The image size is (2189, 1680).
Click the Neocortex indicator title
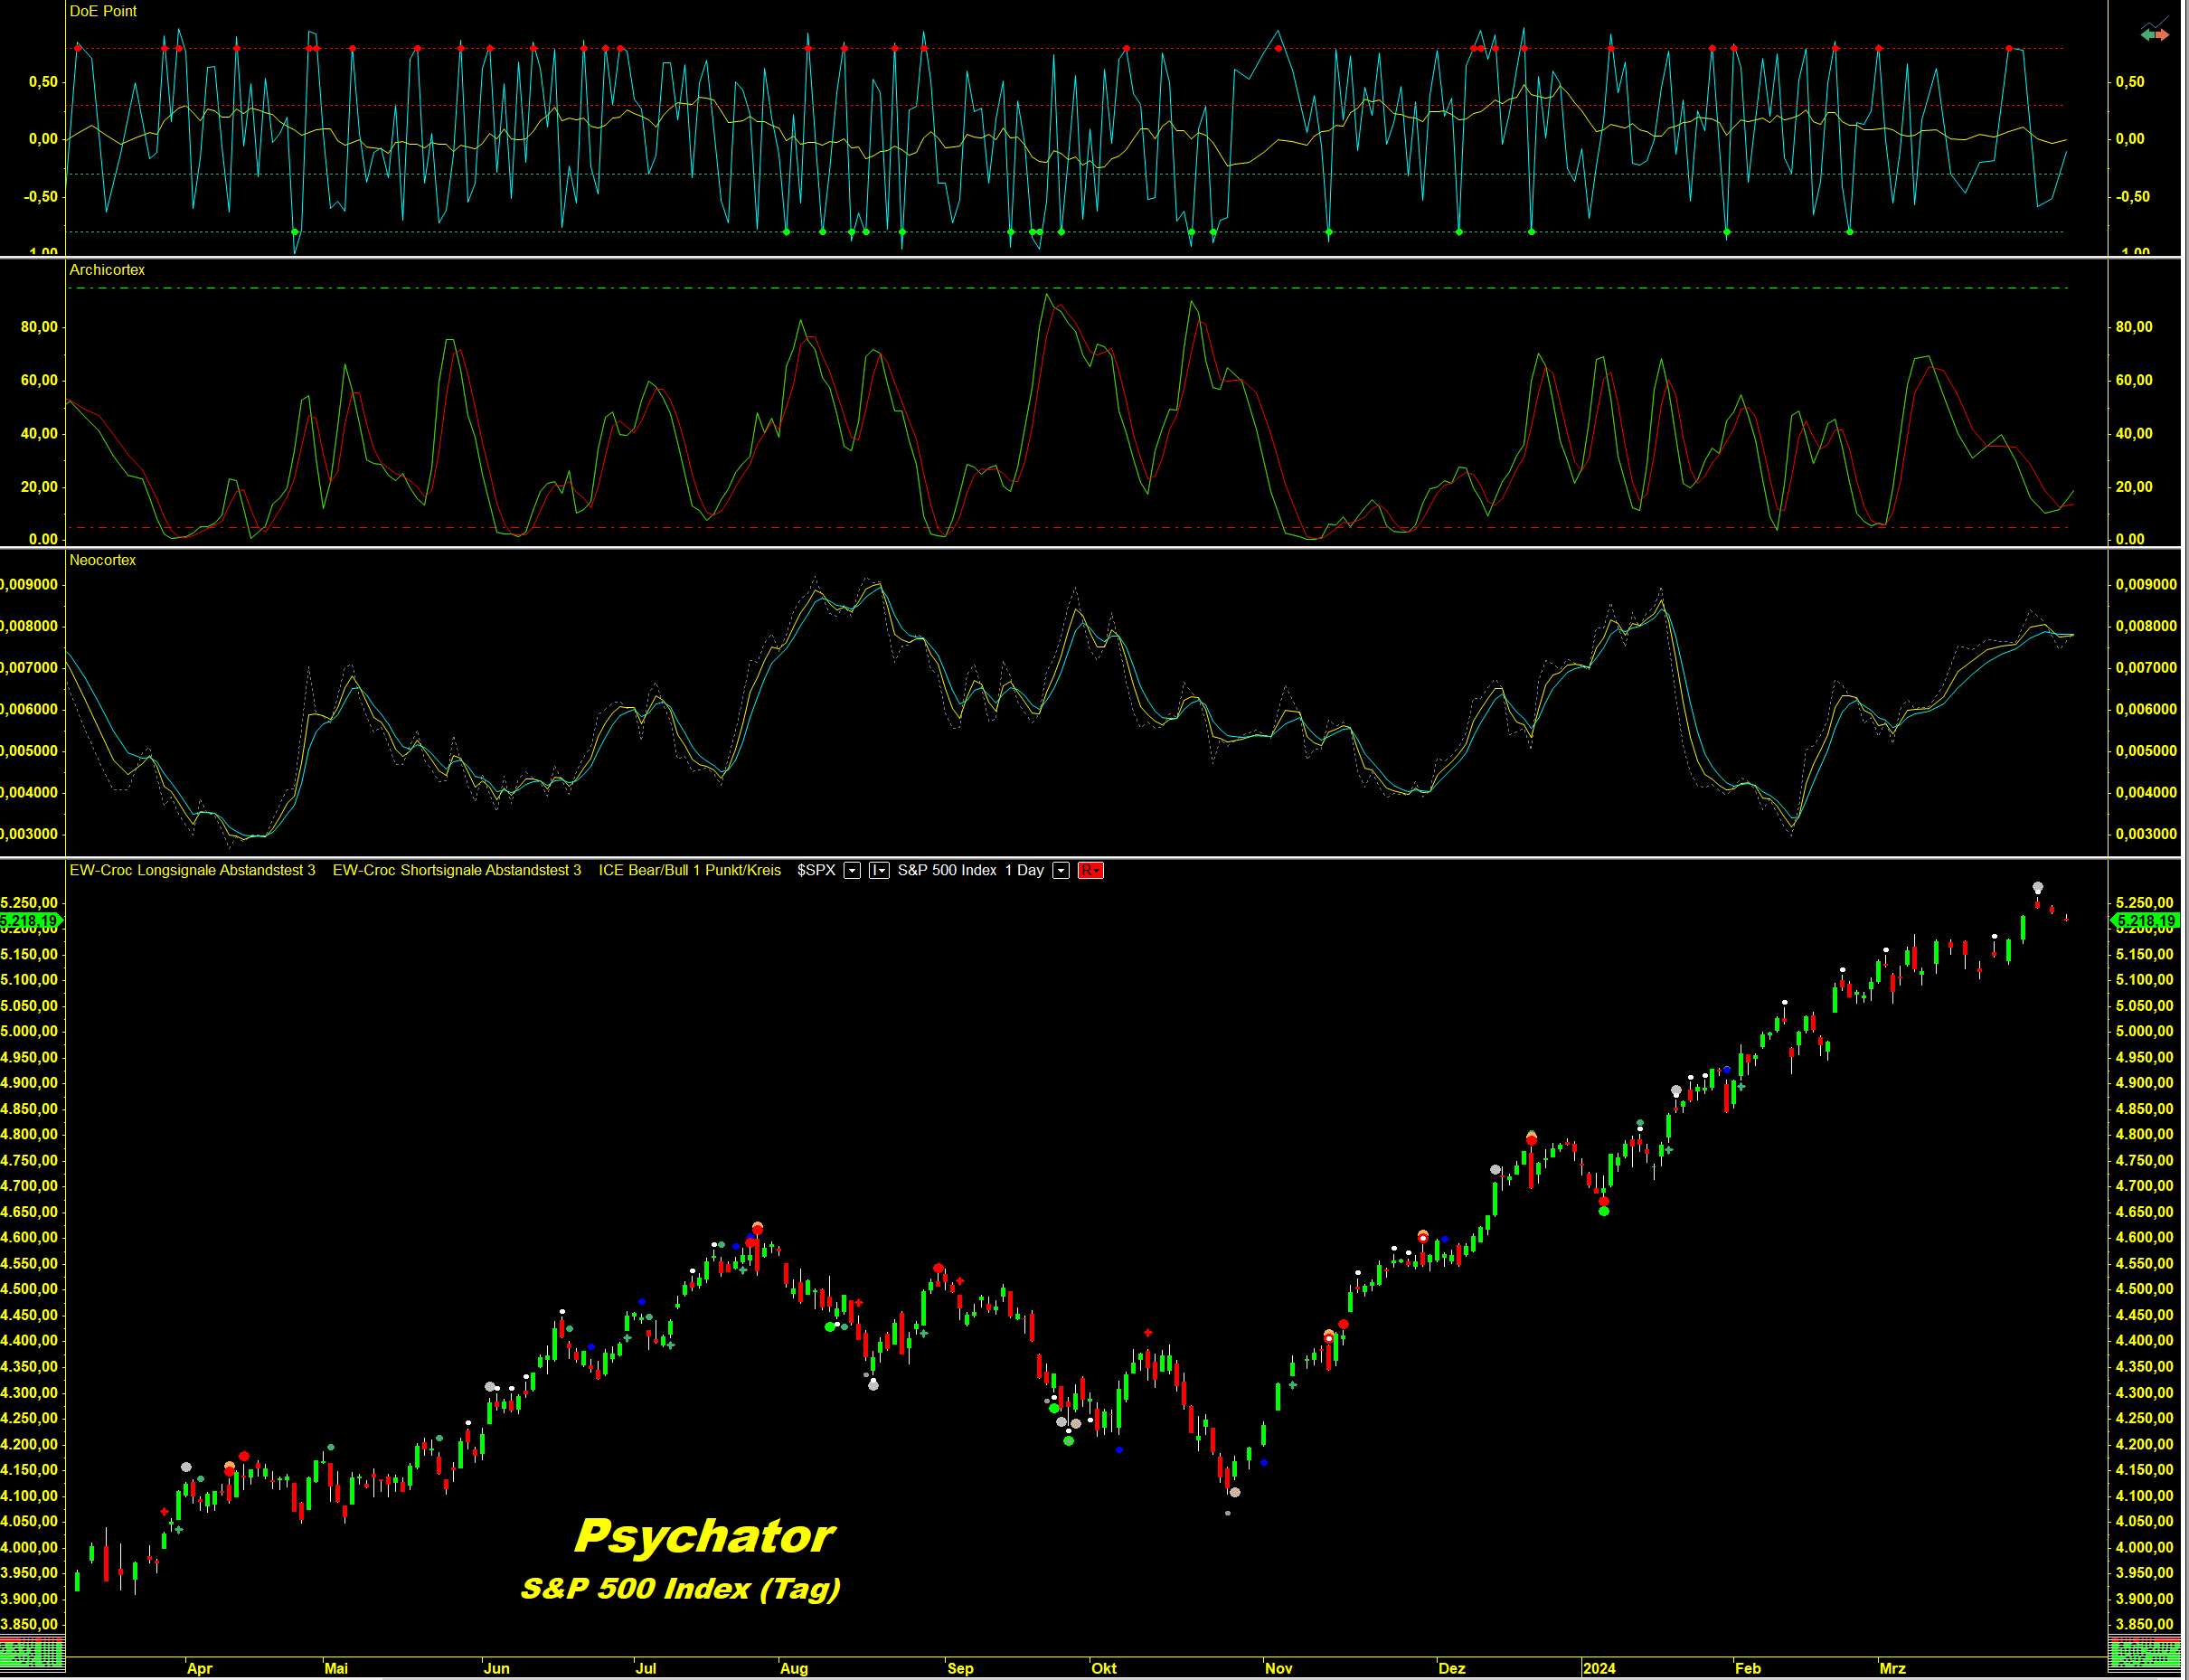102,560
